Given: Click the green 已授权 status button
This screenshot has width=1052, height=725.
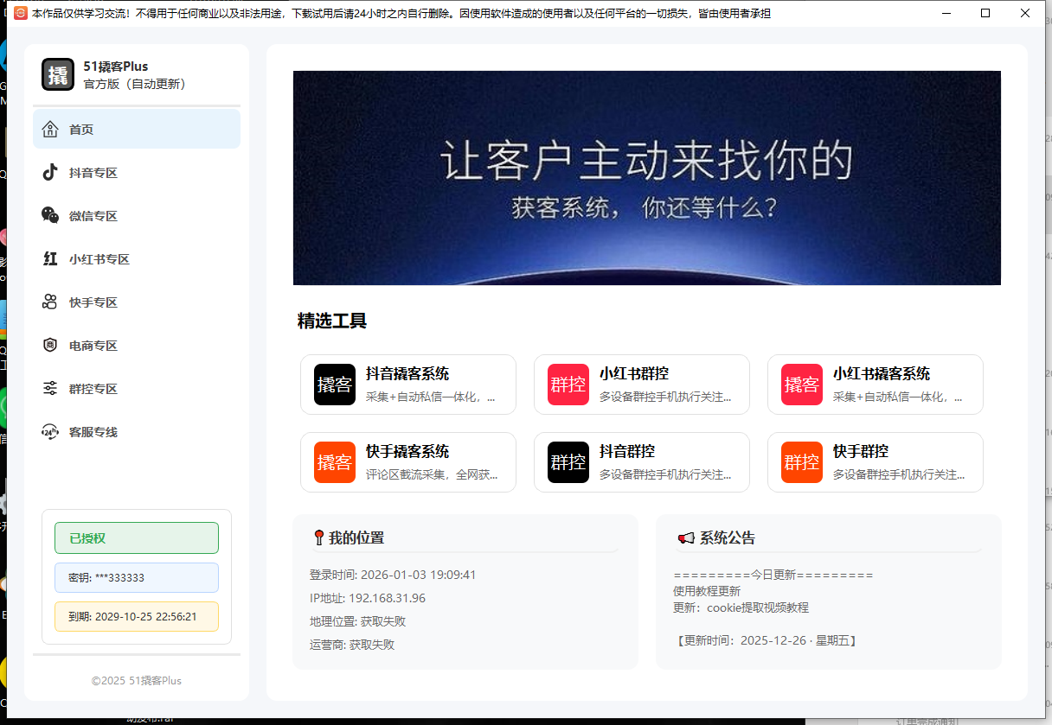Looking at the screenshot, I should click(x=137, y=537).
